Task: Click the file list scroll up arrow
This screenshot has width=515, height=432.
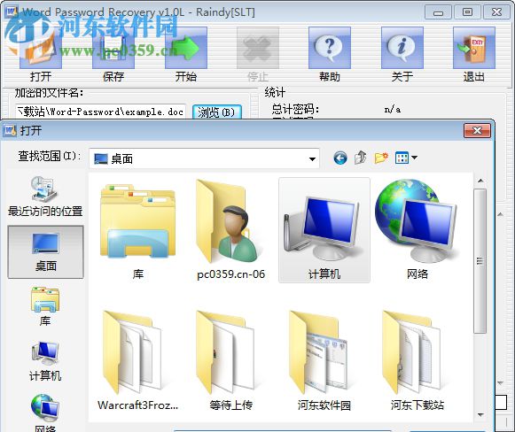Action: (480, 181)
